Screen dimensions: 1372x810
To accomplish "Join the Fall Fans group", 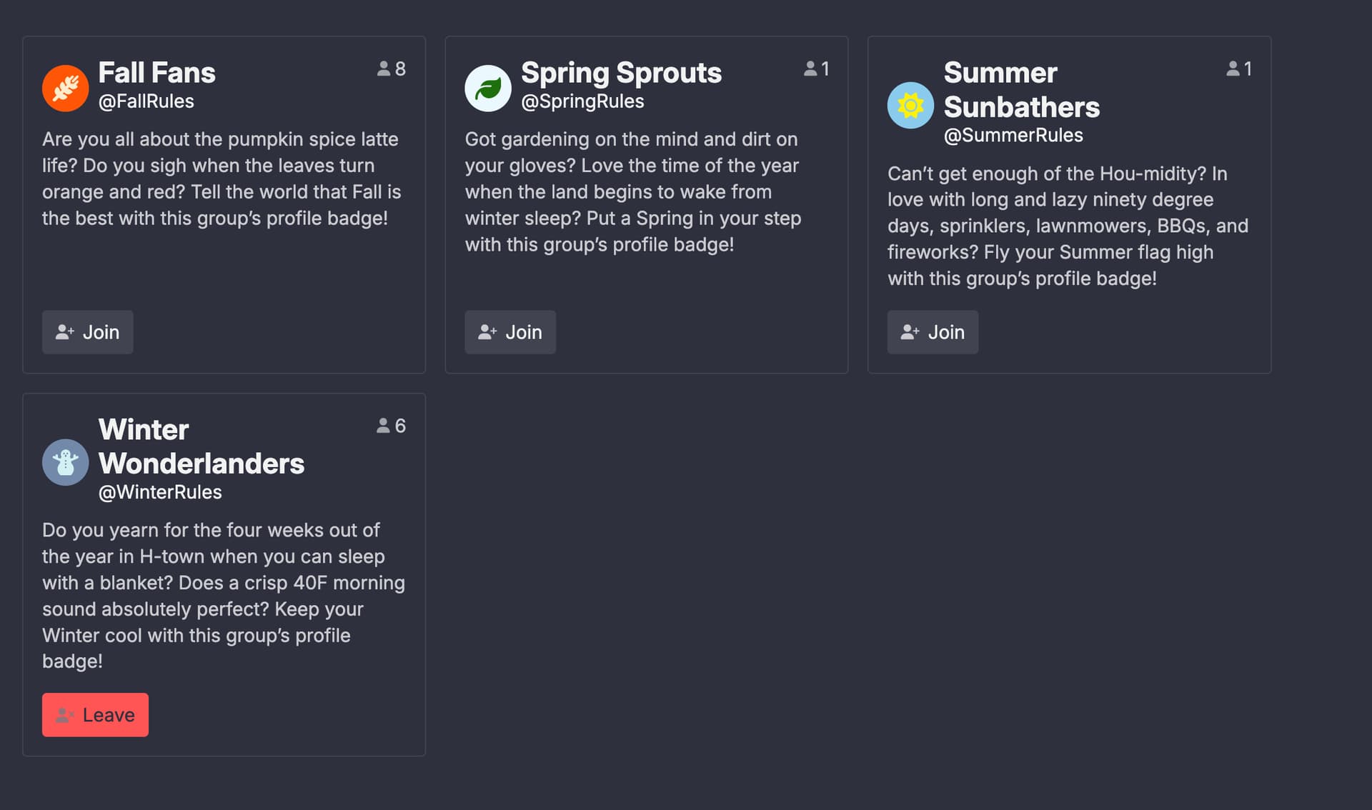I will point(88,332).
